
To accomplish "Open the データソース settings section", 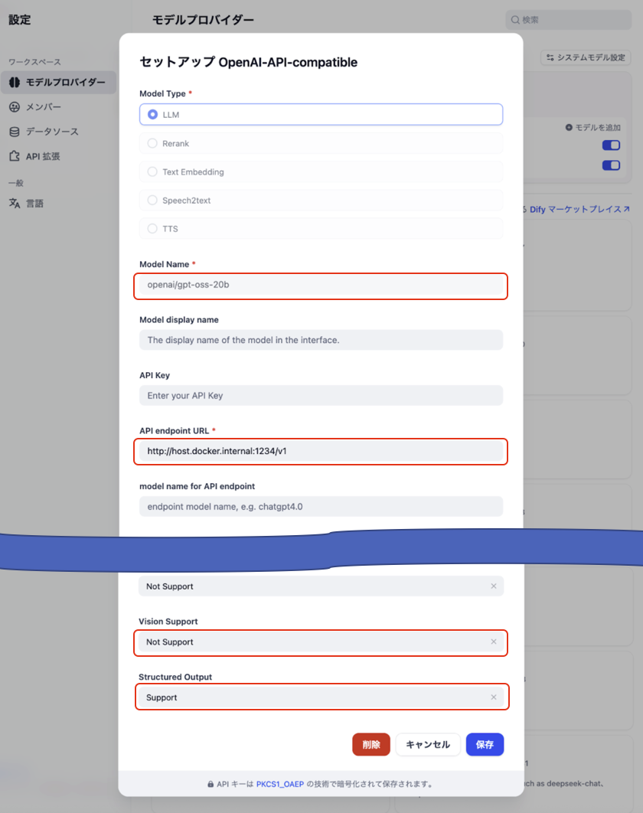I will pos(52,132).
